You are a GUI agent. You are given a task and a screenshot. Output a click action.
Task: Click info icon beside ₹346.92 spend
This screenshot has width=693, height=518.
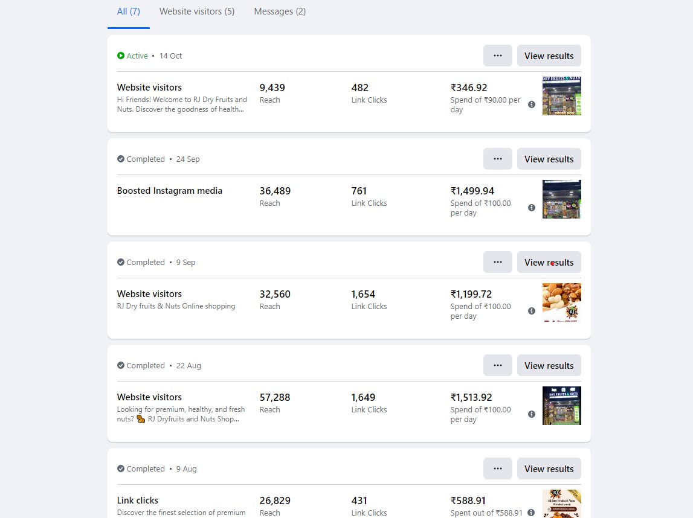coord(532,104)
